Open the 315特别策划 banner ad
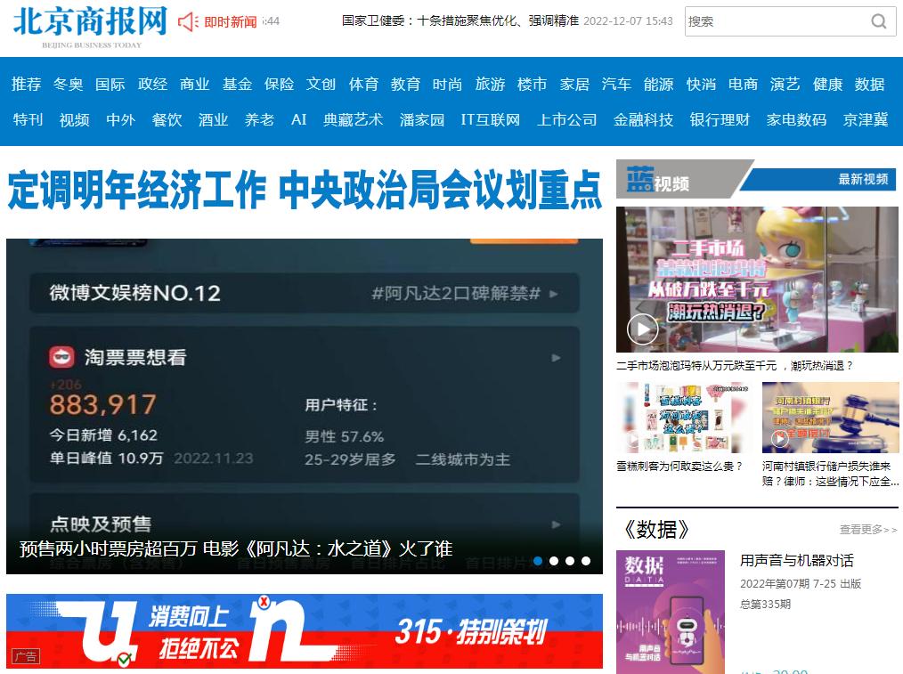Viewport: 903px width, 674px height. point(305,631)
